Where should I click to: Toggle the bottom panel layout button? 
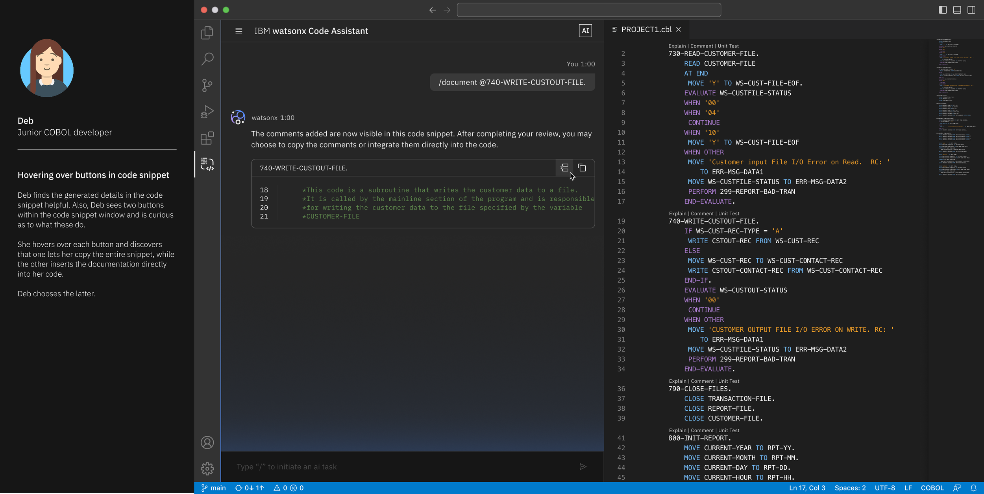tap(957, 10)
